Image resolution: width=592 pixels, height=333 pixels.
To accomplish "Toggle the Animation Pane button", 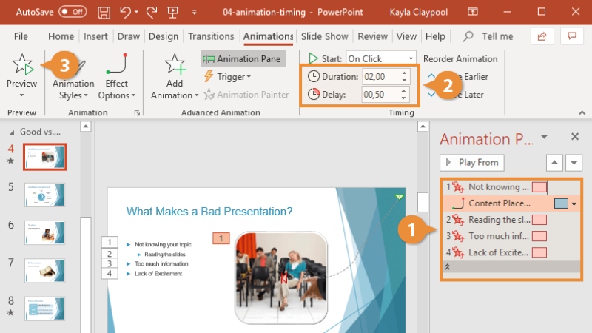I will tap(243, 59).
